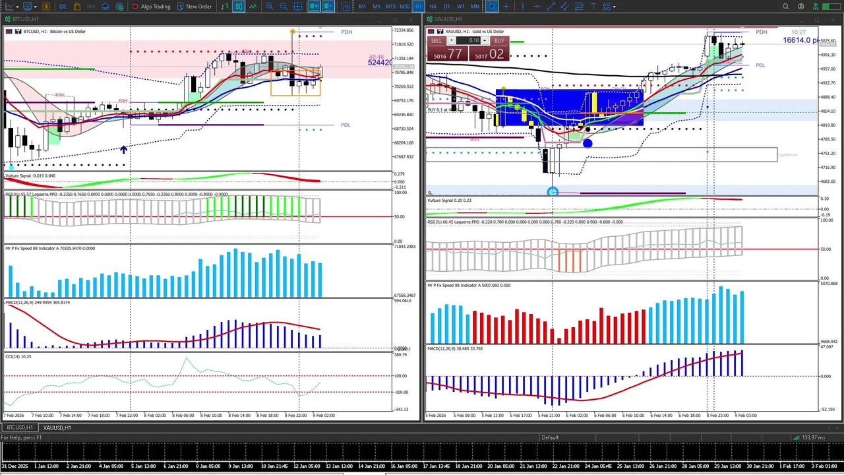Select the M5 timeframe

pyautogui.click(x=377, y=7)
